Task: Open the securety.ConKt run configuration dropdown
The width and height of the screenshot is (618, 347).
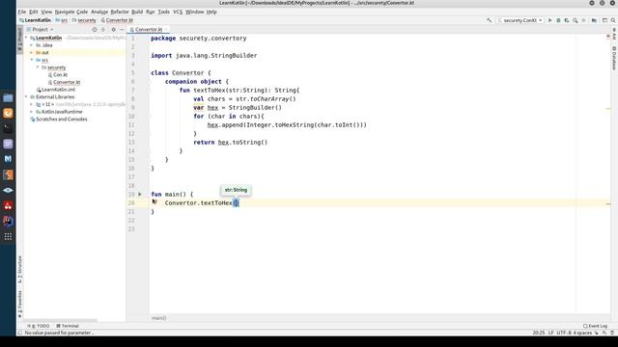Action: click(520, 20)
